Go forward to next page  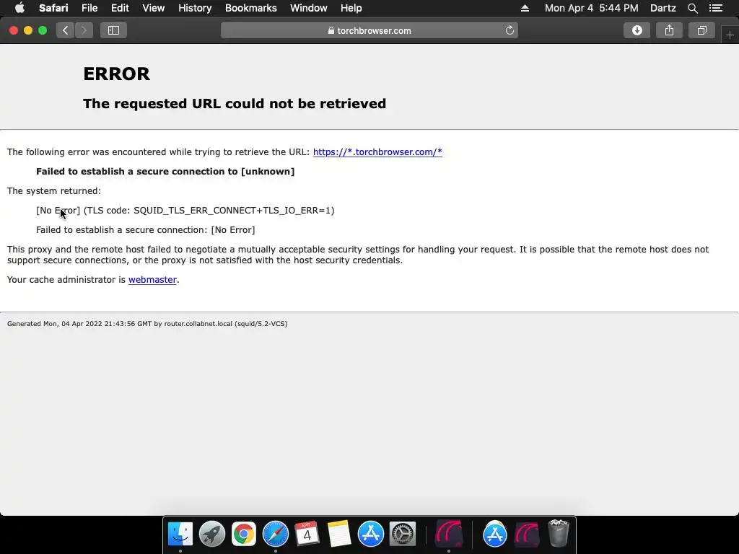(84, 30)
